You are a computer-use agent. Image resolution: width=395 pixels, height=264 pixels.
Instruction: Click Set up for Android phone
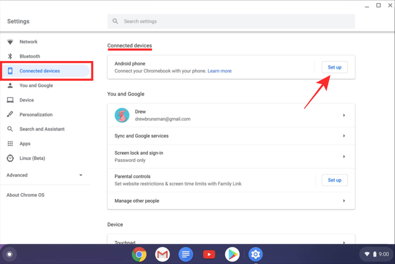(x=334, y=67)
